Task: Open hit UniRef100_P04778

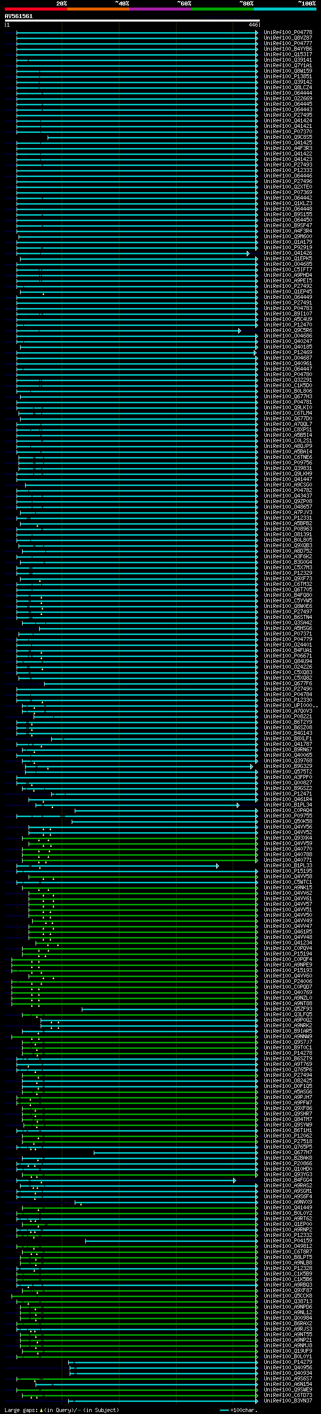Action: [288, 33]
